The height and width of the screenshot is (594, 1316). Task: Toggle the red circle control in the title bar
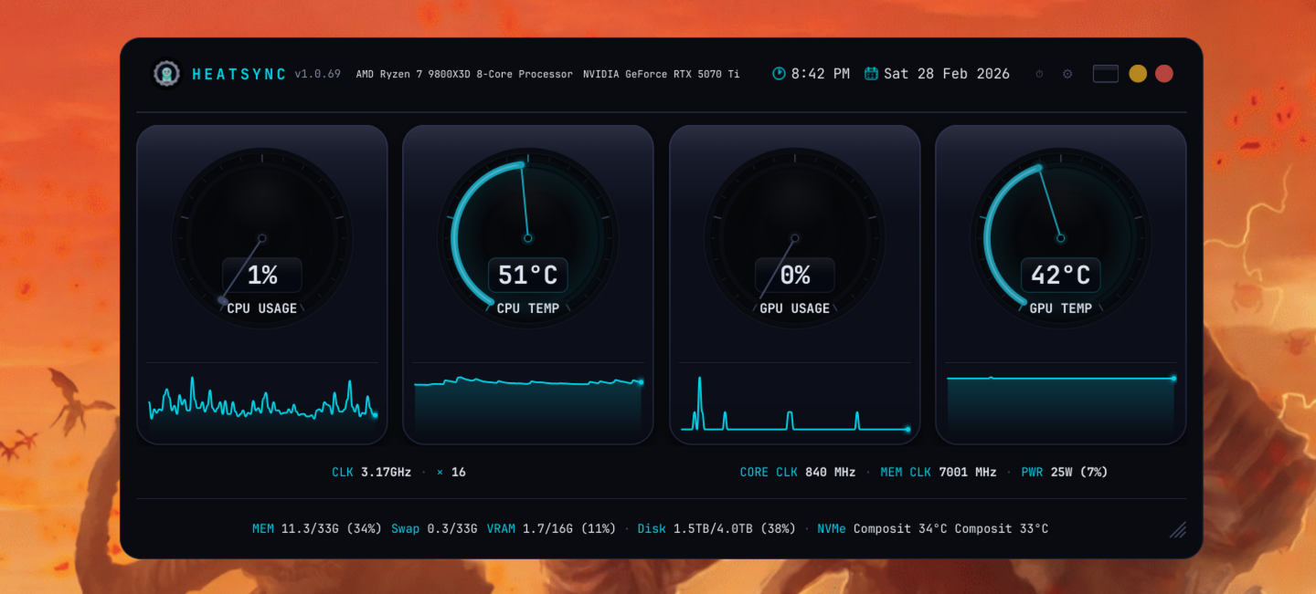click(1163, 73)
